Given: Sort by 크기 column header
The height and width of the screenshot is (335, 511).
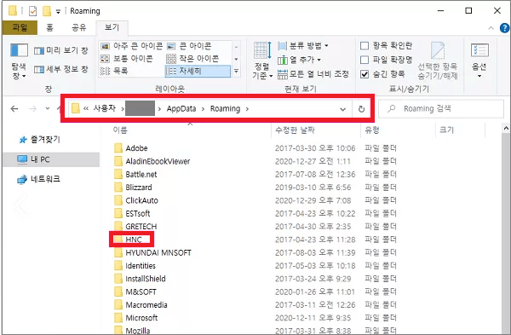Looking at the screenshot, I should [446, 130].
